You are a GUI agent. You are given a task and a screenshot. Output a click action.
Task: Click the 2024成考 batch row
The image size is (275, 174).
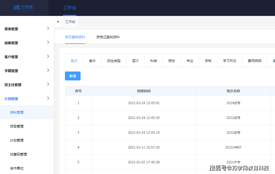point(233,103)
